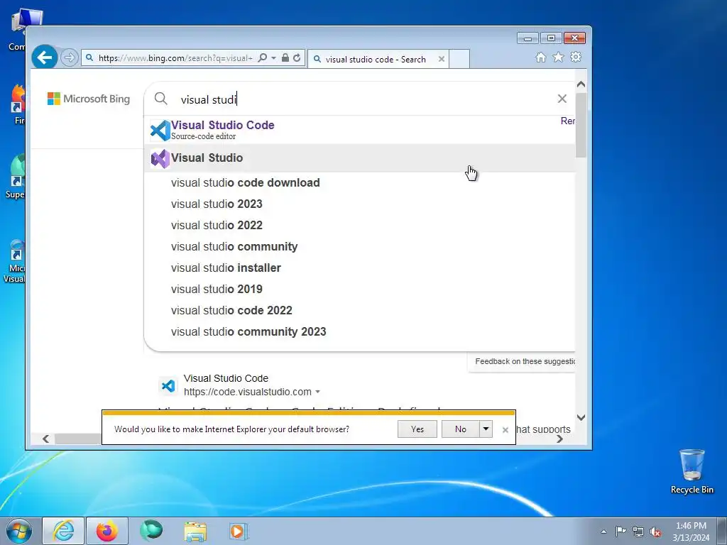727x545 pixels.
Task: Choose the Visual Studio suggestion with purple icon
Action: [x=359, y=158]
